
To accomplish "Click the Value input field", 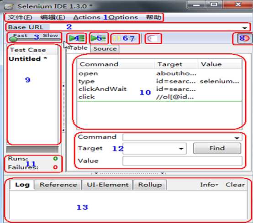I will (182, 161).
